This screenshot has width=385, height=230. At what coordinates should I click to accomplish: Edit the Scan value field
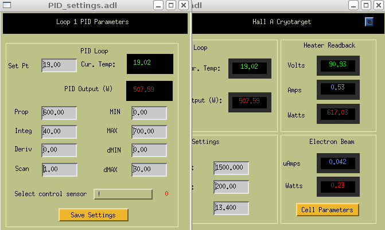pyautogui.click(x=60, y=170)
